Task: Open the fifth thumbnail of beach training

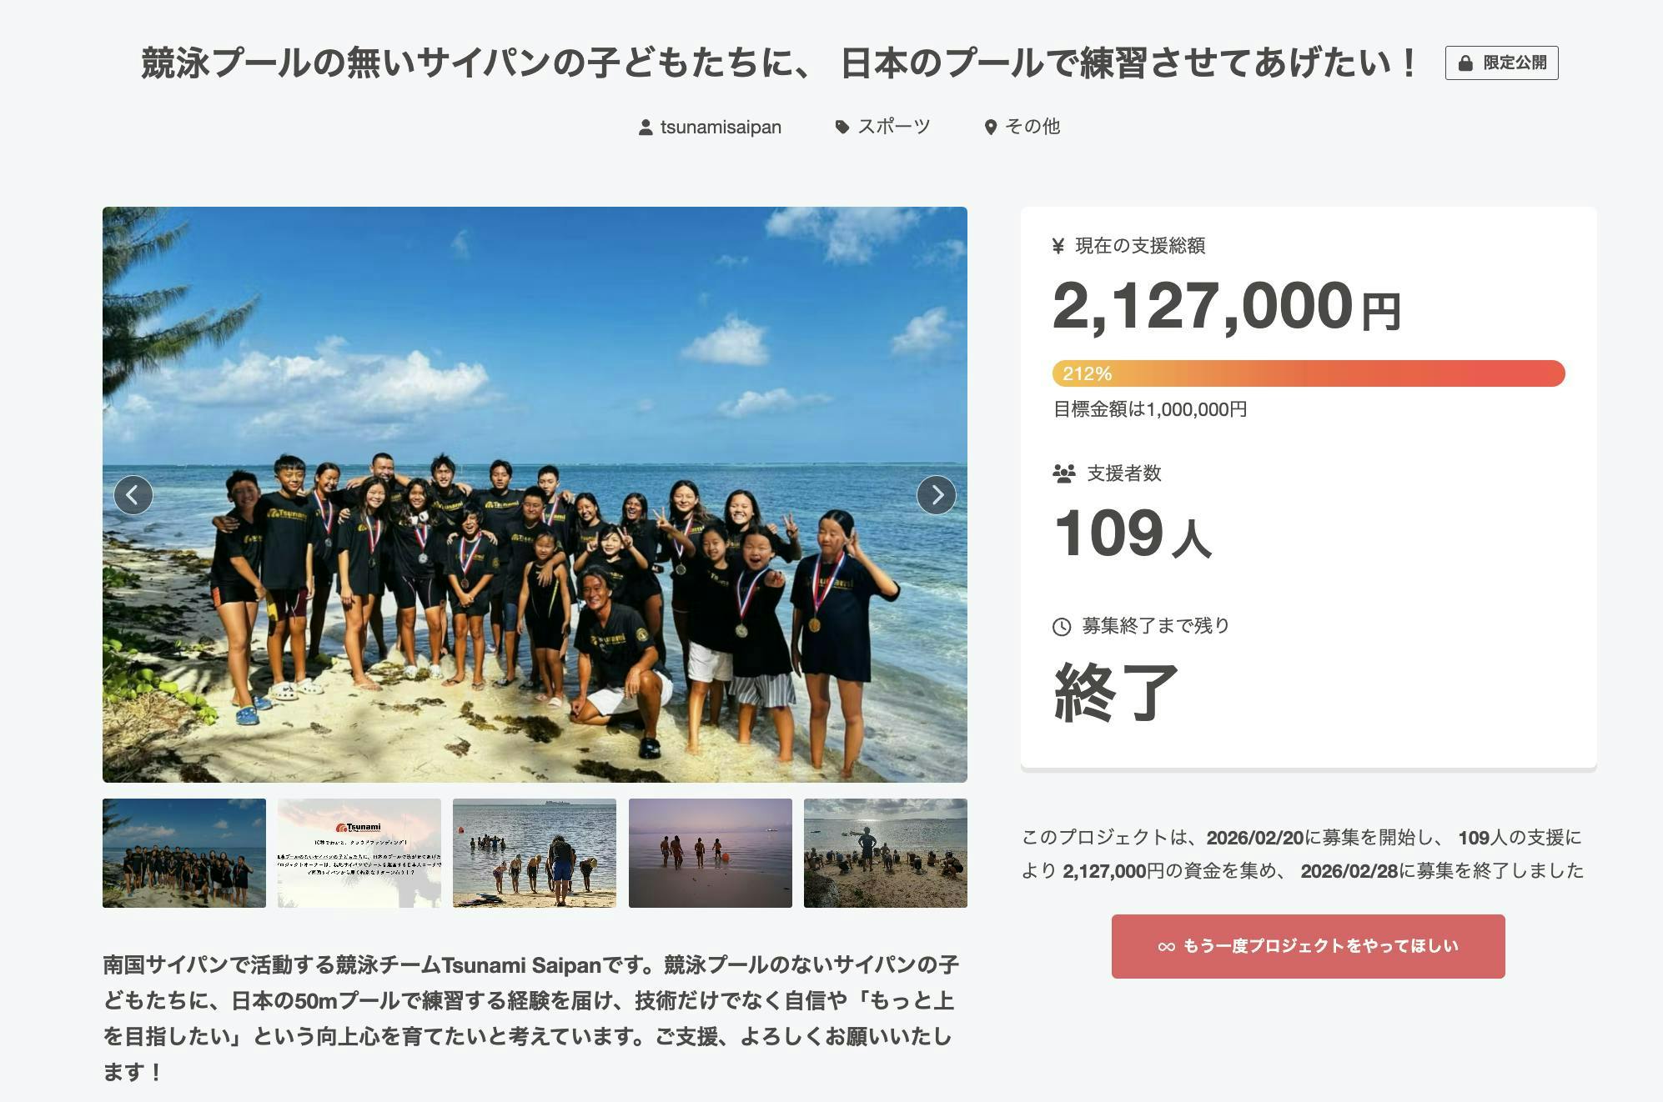Action: click(x=885, y=853)
